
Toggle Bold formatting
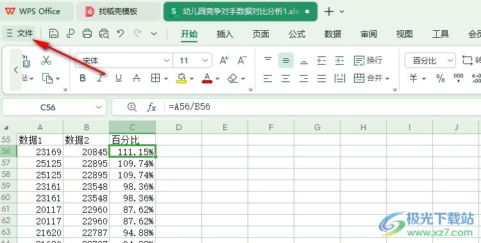point(83,78)
